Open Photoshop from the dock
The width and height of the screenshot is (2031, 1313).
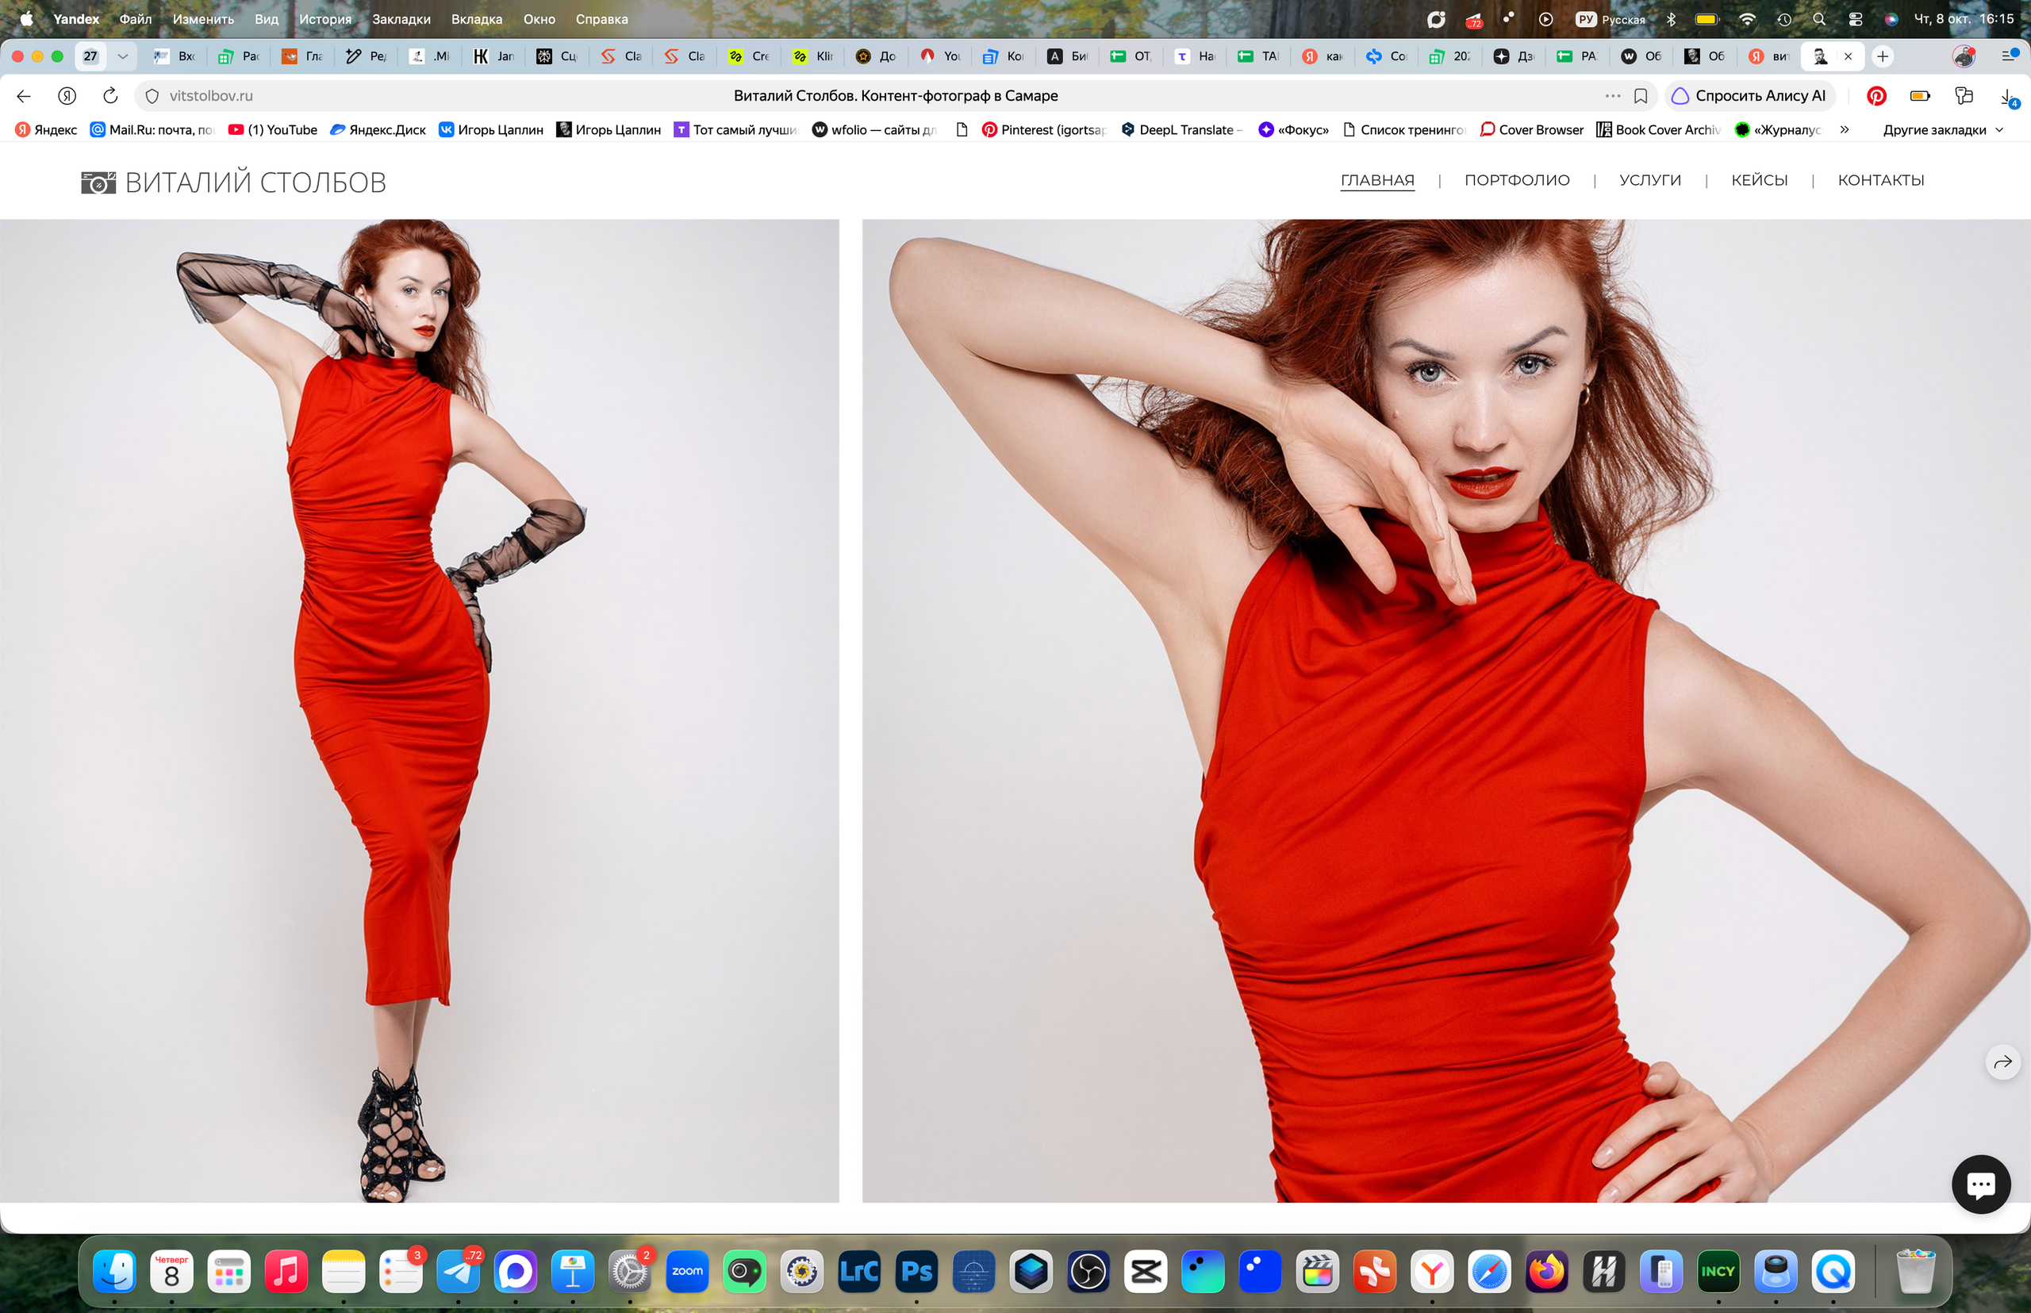point(916,1271)
